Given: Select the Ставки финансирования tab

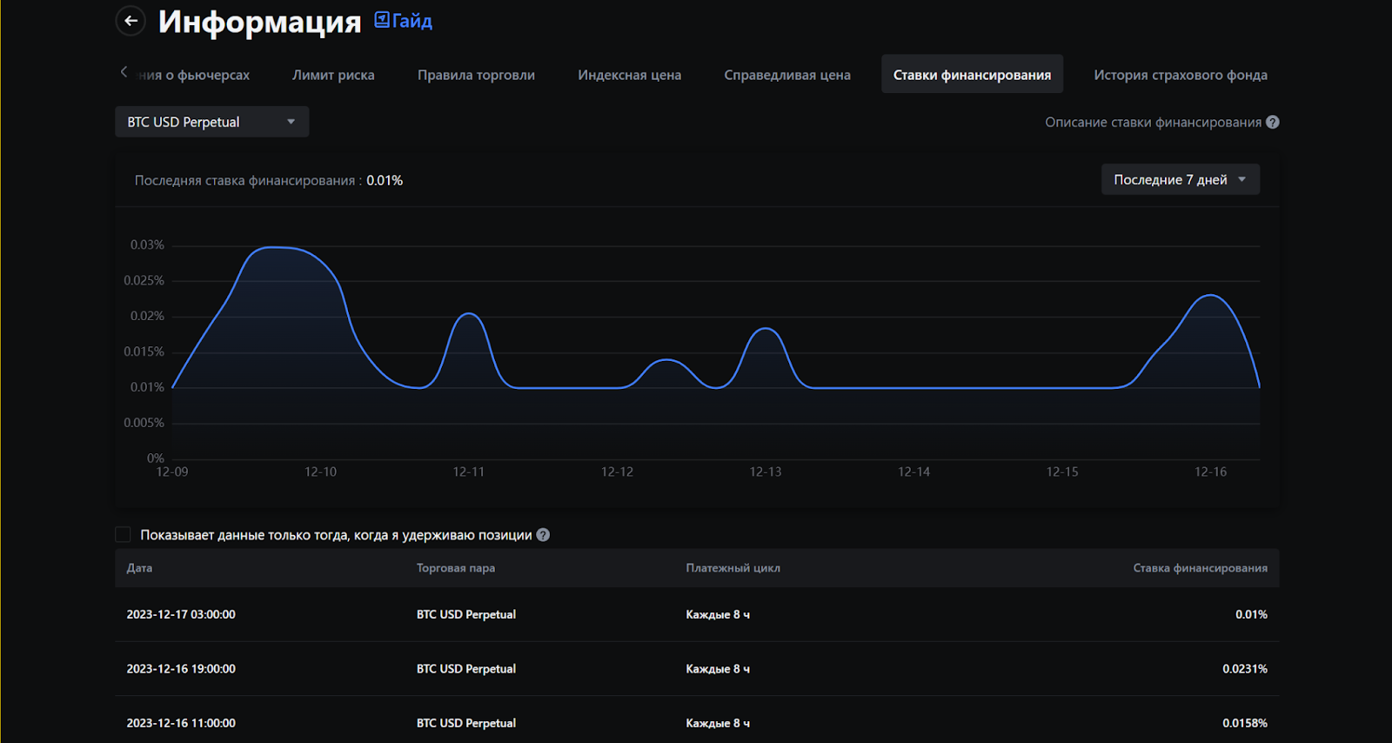Looking at the screenshot, I should coord(972,75).
